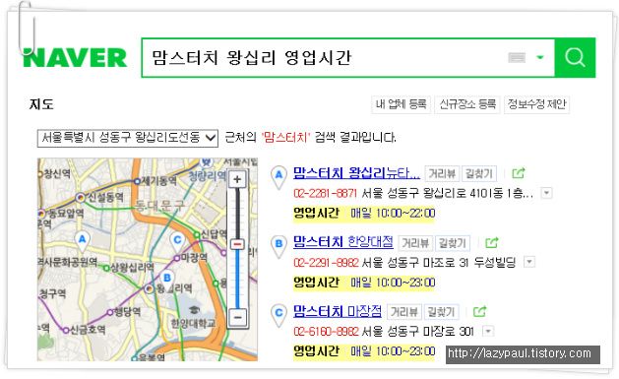Open the on-screen keyboard icon in search box
The width and height of the screenshot is (619, 379).
tap(517, 58)
